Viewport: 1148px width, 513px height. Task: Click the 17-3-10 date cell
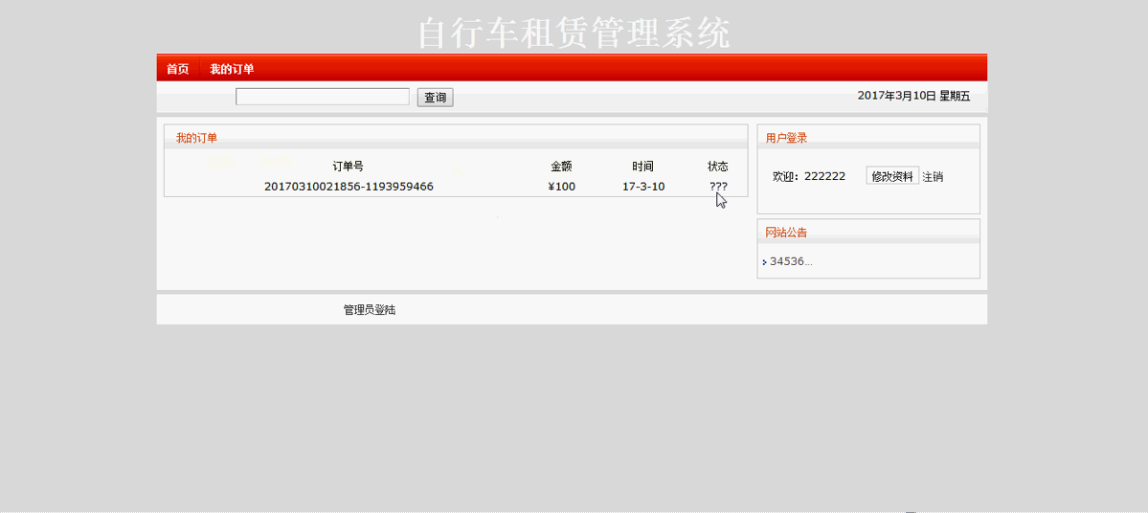643,187
